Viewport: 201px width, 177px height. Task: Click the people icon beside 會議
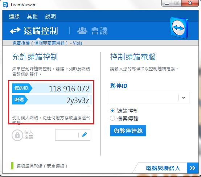82,30
